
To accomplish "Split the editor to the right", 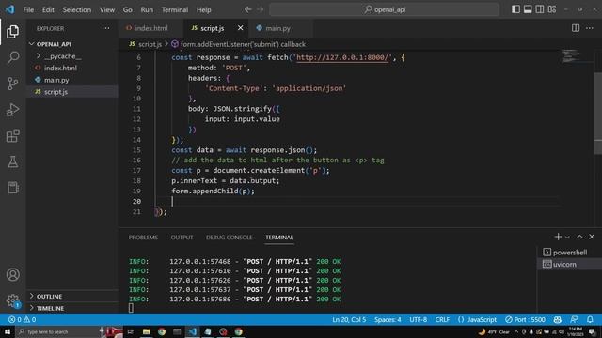I will click(576, 28).
